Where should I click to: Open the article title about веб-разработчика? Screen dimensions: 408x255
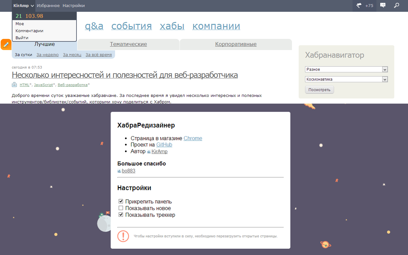125,75
